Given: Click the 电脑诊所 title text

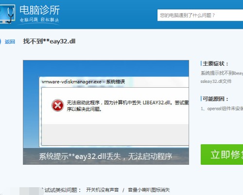Looking at the screenshot, I should click(x=40, y=10).
